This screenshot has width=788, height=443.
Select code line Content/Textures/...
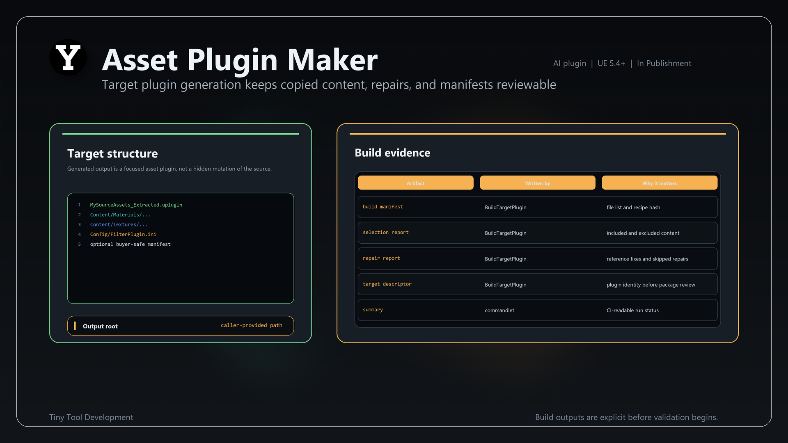pyautogui.click(x=119, y=224)
